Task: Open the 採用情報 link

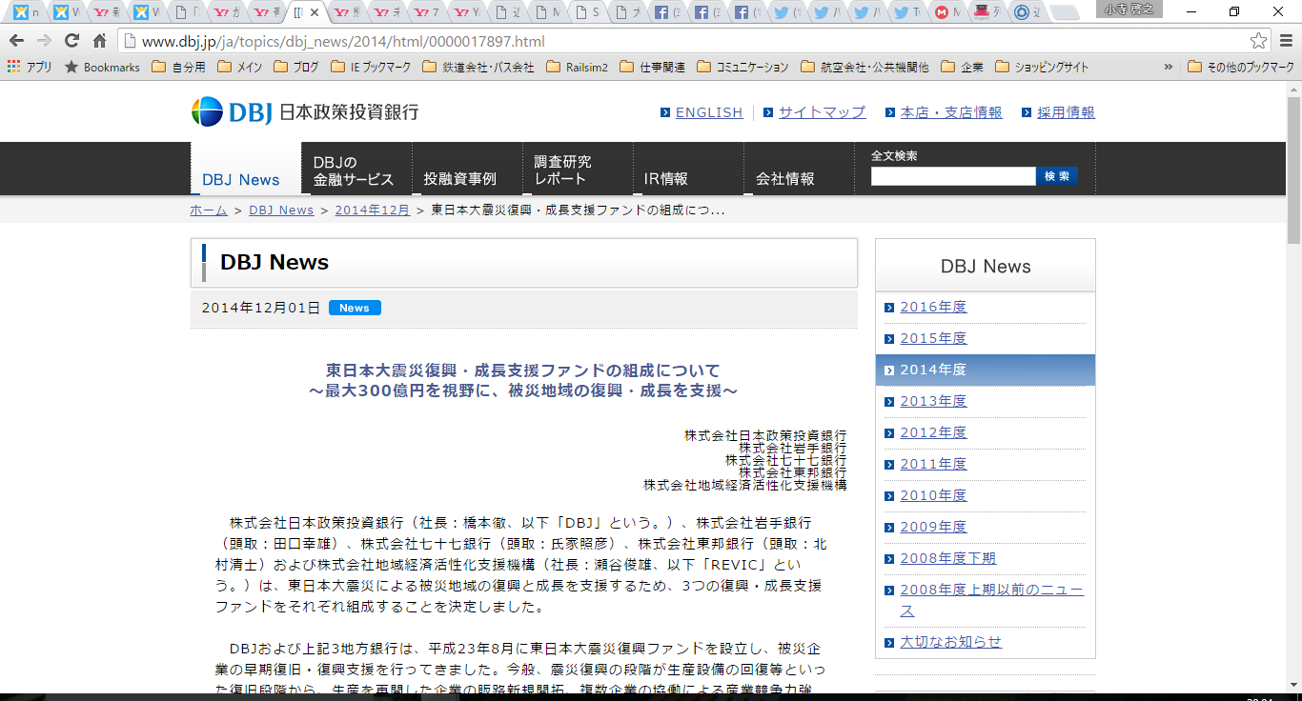Action: point(1067,112)
